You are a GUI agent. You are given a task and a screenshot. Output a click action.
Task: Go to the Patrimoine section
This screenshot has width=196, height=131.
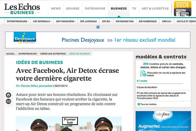pyautogui.click(x=95, y=8)
